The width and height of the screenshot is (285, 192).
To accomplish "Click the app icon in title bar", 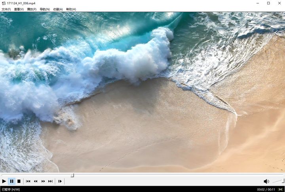I will pos(4,3).
